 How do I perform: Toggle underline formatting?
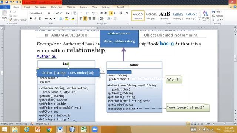[40, 18]
